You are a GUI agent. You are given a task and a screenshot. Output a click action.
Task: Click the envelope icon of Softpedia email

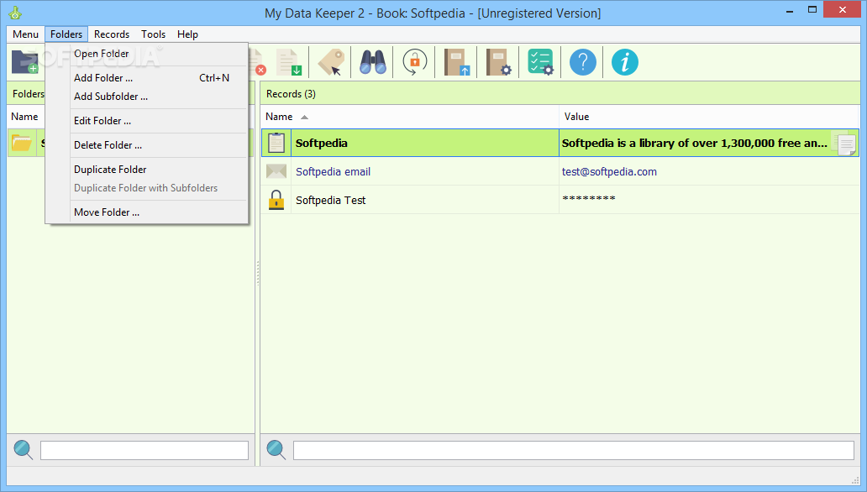click(x=276, y=171)
